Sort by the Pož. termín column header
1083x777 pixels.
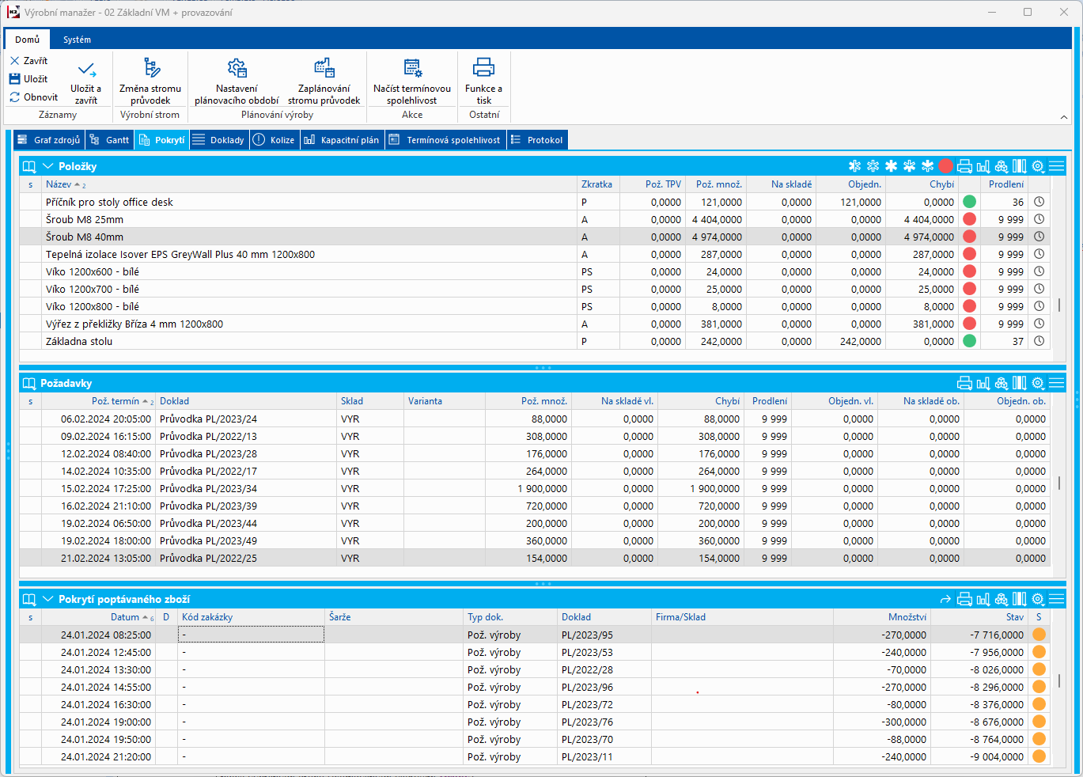click(115, 401)
